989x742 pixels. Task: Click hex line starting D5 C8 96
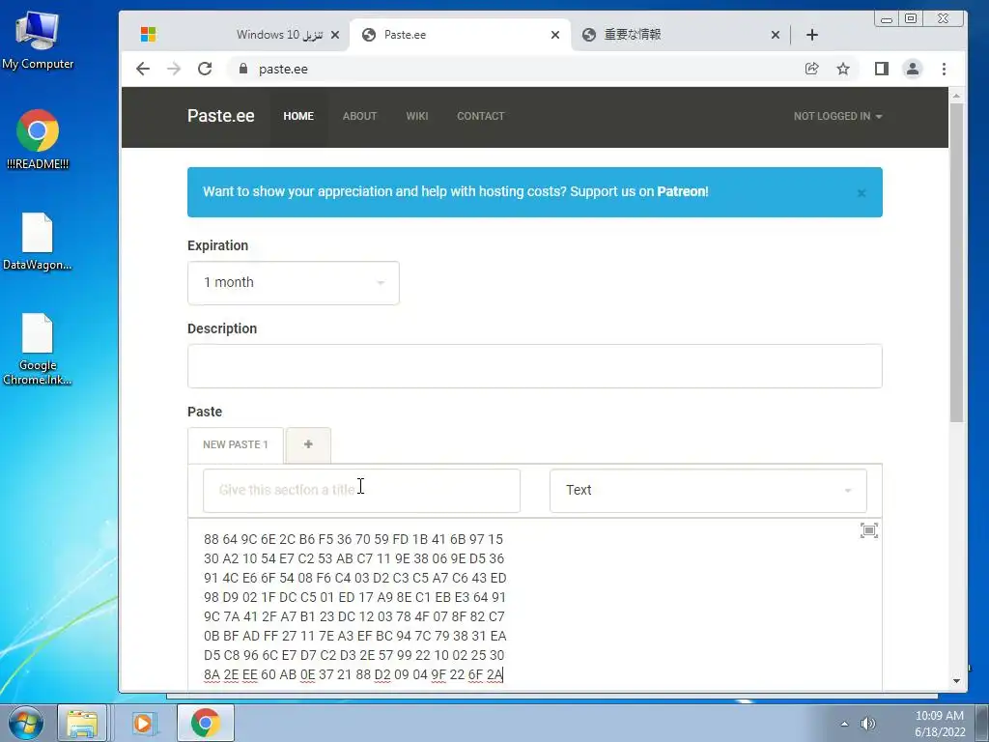tap(353, 655)
